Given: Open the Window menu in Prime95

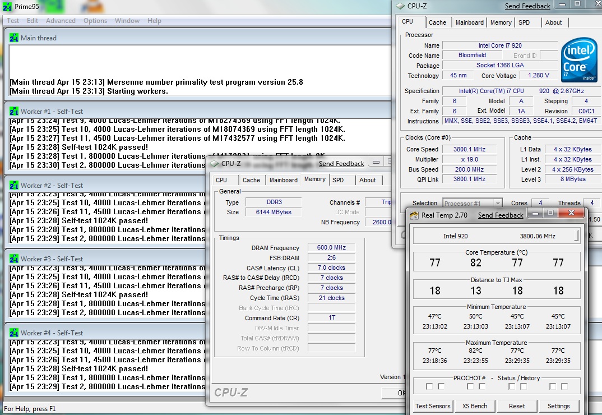Looking at the screenshot, I should (127, 21).
